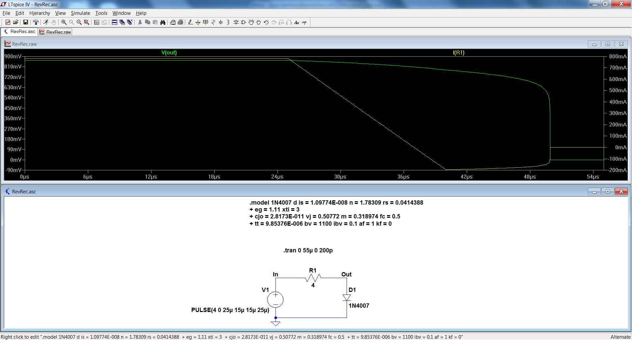The width and height of the screenshot is (632, 340).
Task: Select the Place Text Aa tool
Action: tap(297, 22)
